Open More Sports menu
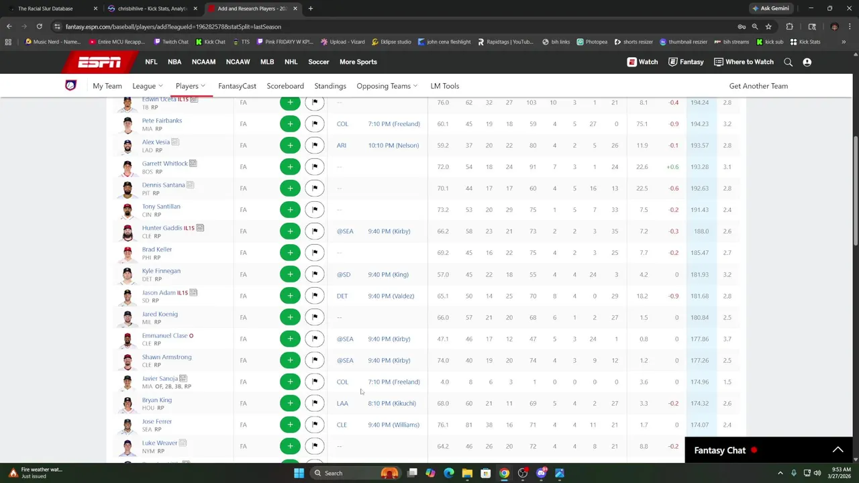 click(358, 62)
